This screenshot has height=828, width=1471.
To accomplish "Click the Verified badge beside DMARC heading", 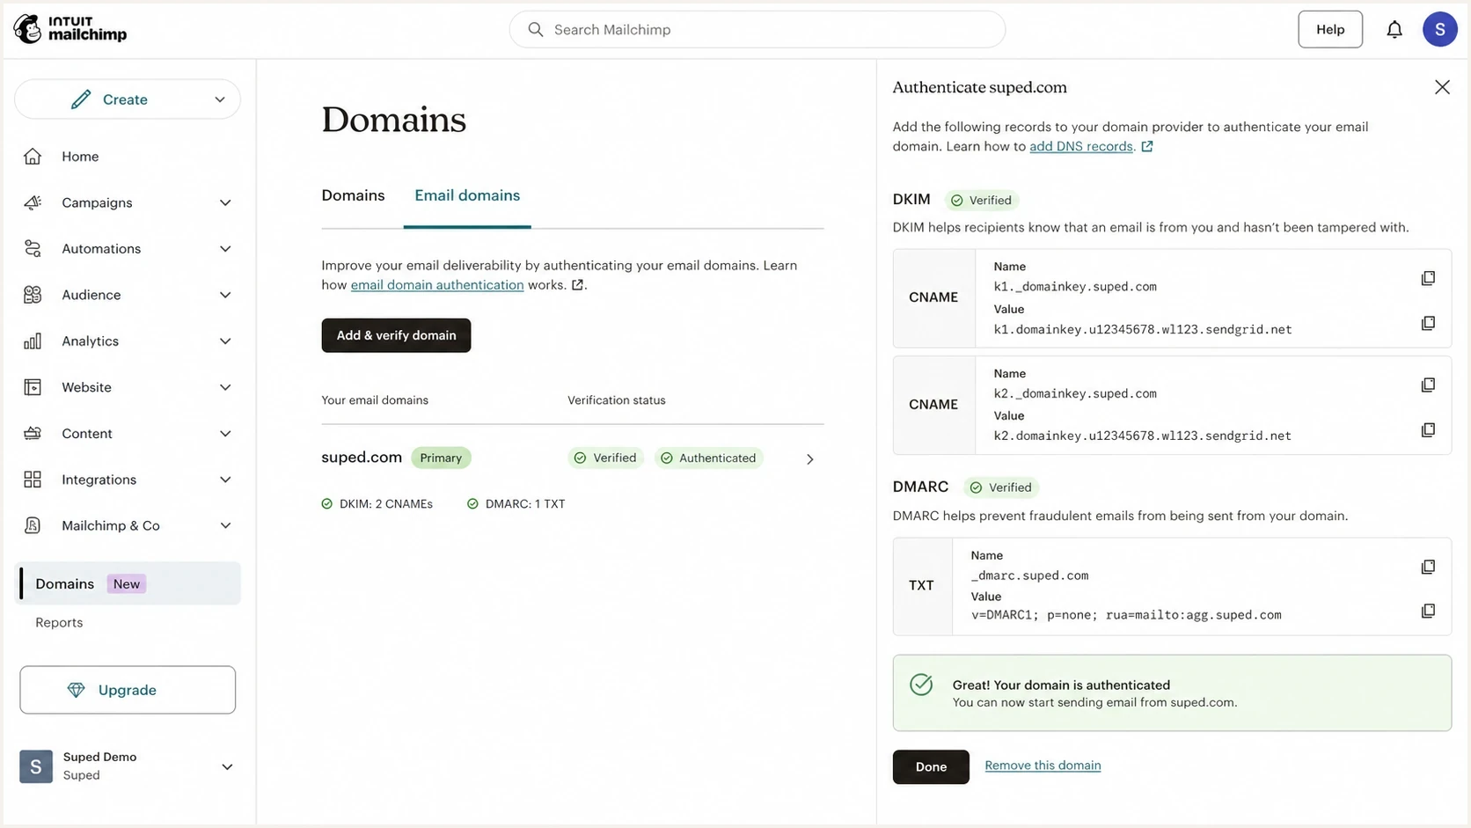I will pyautogui.click(x=1001, y=487).
